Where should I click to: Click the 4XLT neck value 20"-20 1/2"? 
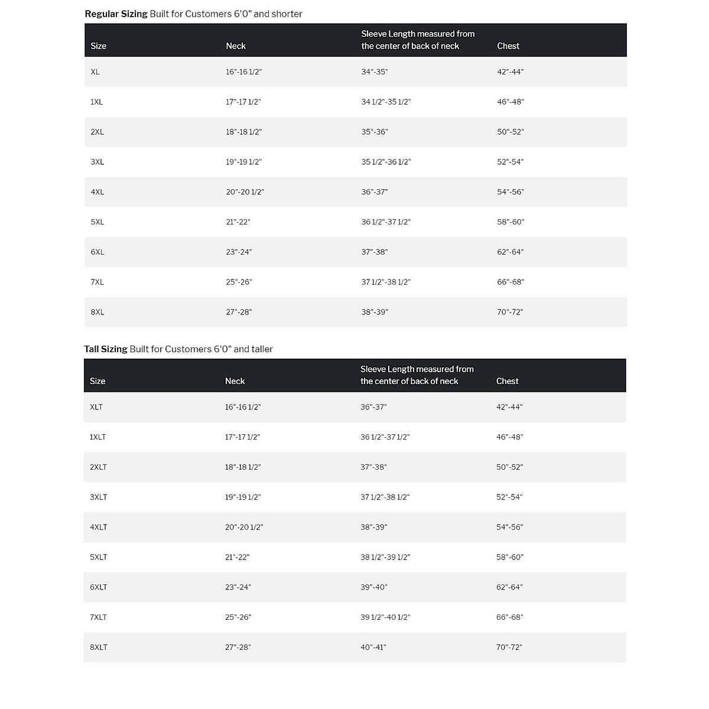click(244, 527)
